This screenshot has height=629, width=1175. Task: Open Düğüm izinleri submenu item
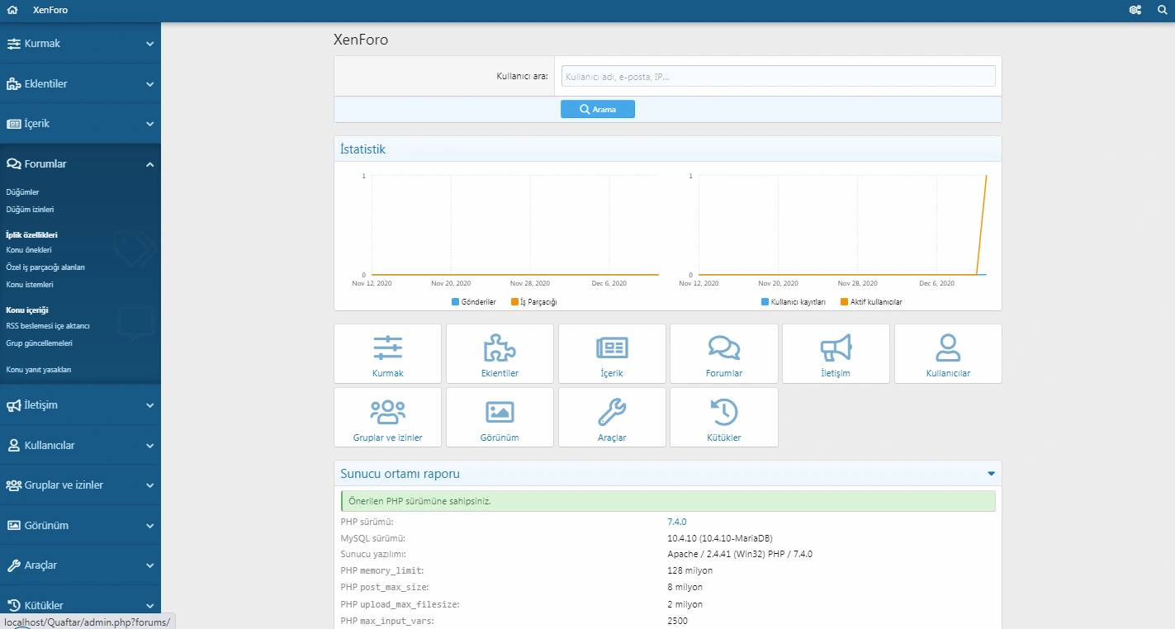(x=30, y=210)
